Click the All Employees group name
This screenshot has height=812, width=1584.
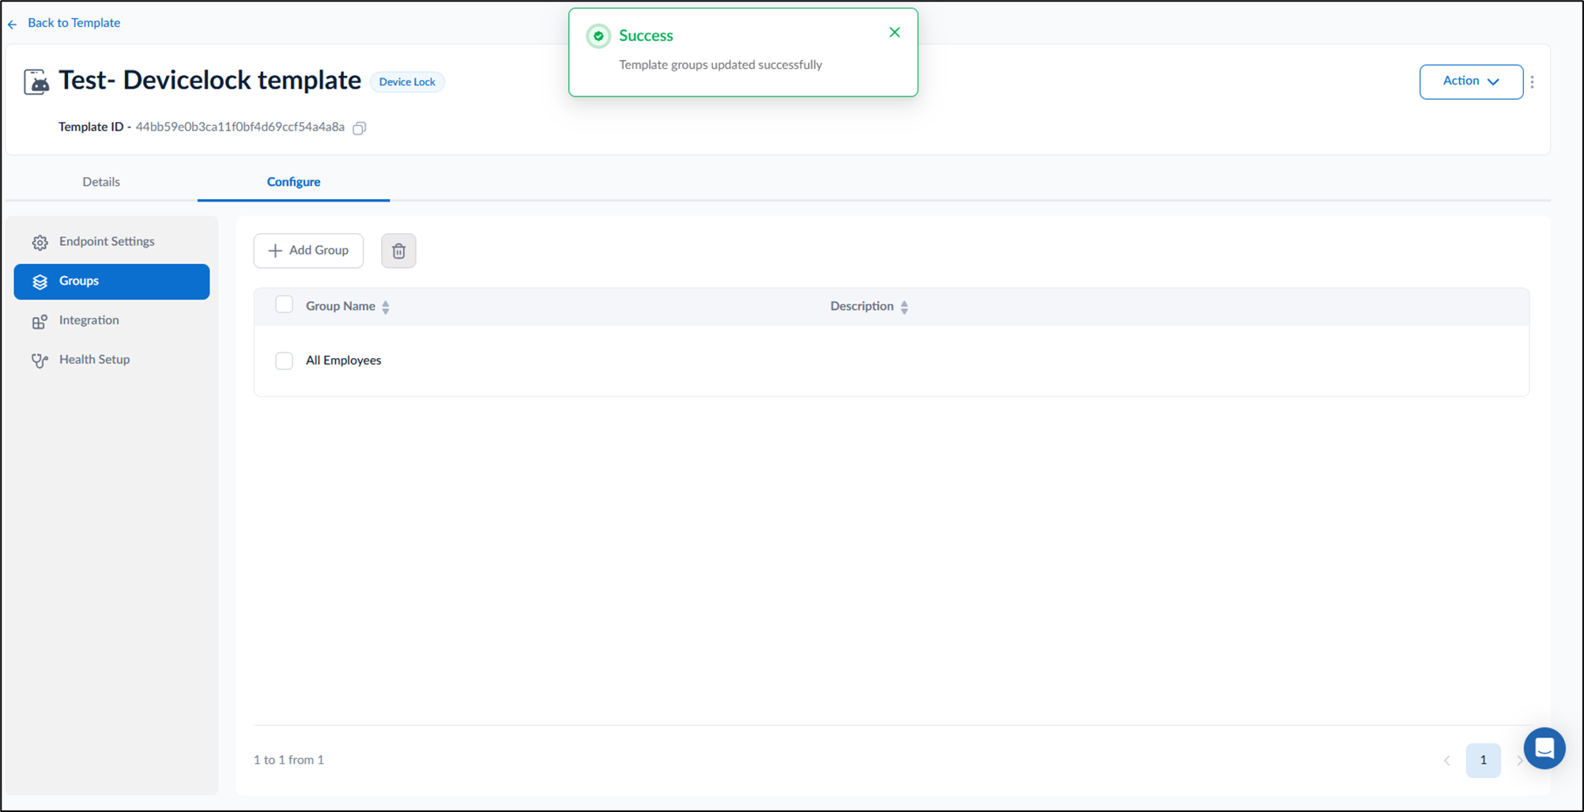pos(343,361)
